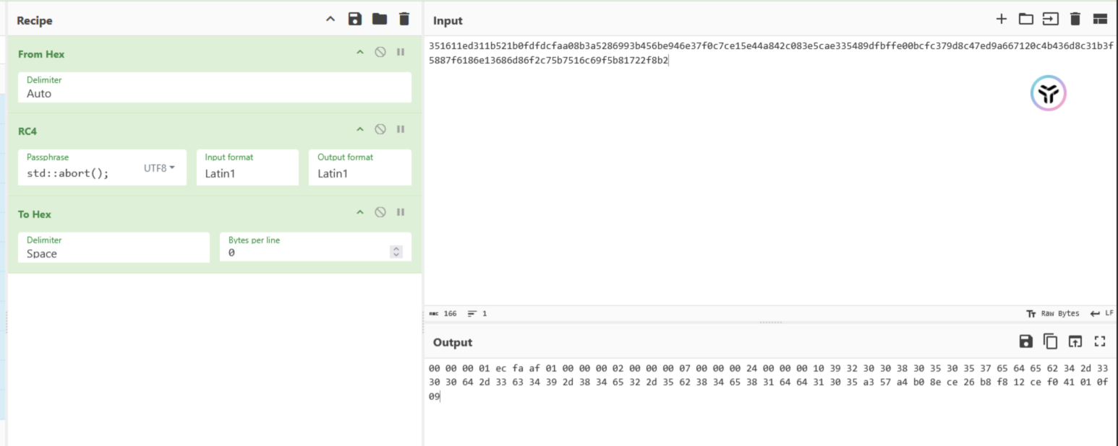Image resolution: width=1118 pixels, height=446 pixels.
Task: Click the Raw Bytes encoding button
Action: click(x=1053, y=314)
